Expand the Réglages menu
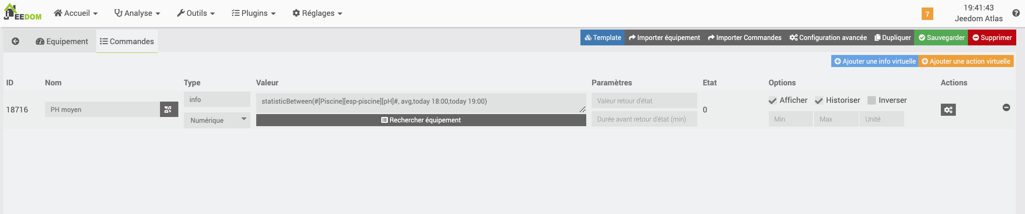 pos(317,13)
